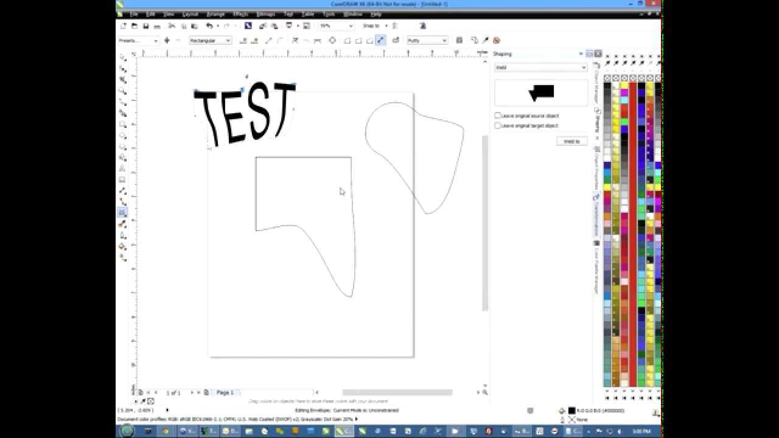Click the highlighted Unconstrained envelope mode icon

tap(380, 41)
